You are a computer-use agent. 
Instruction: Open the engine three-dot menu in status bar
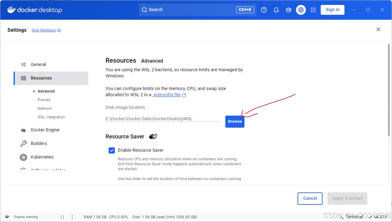click(x=72, y=217)
